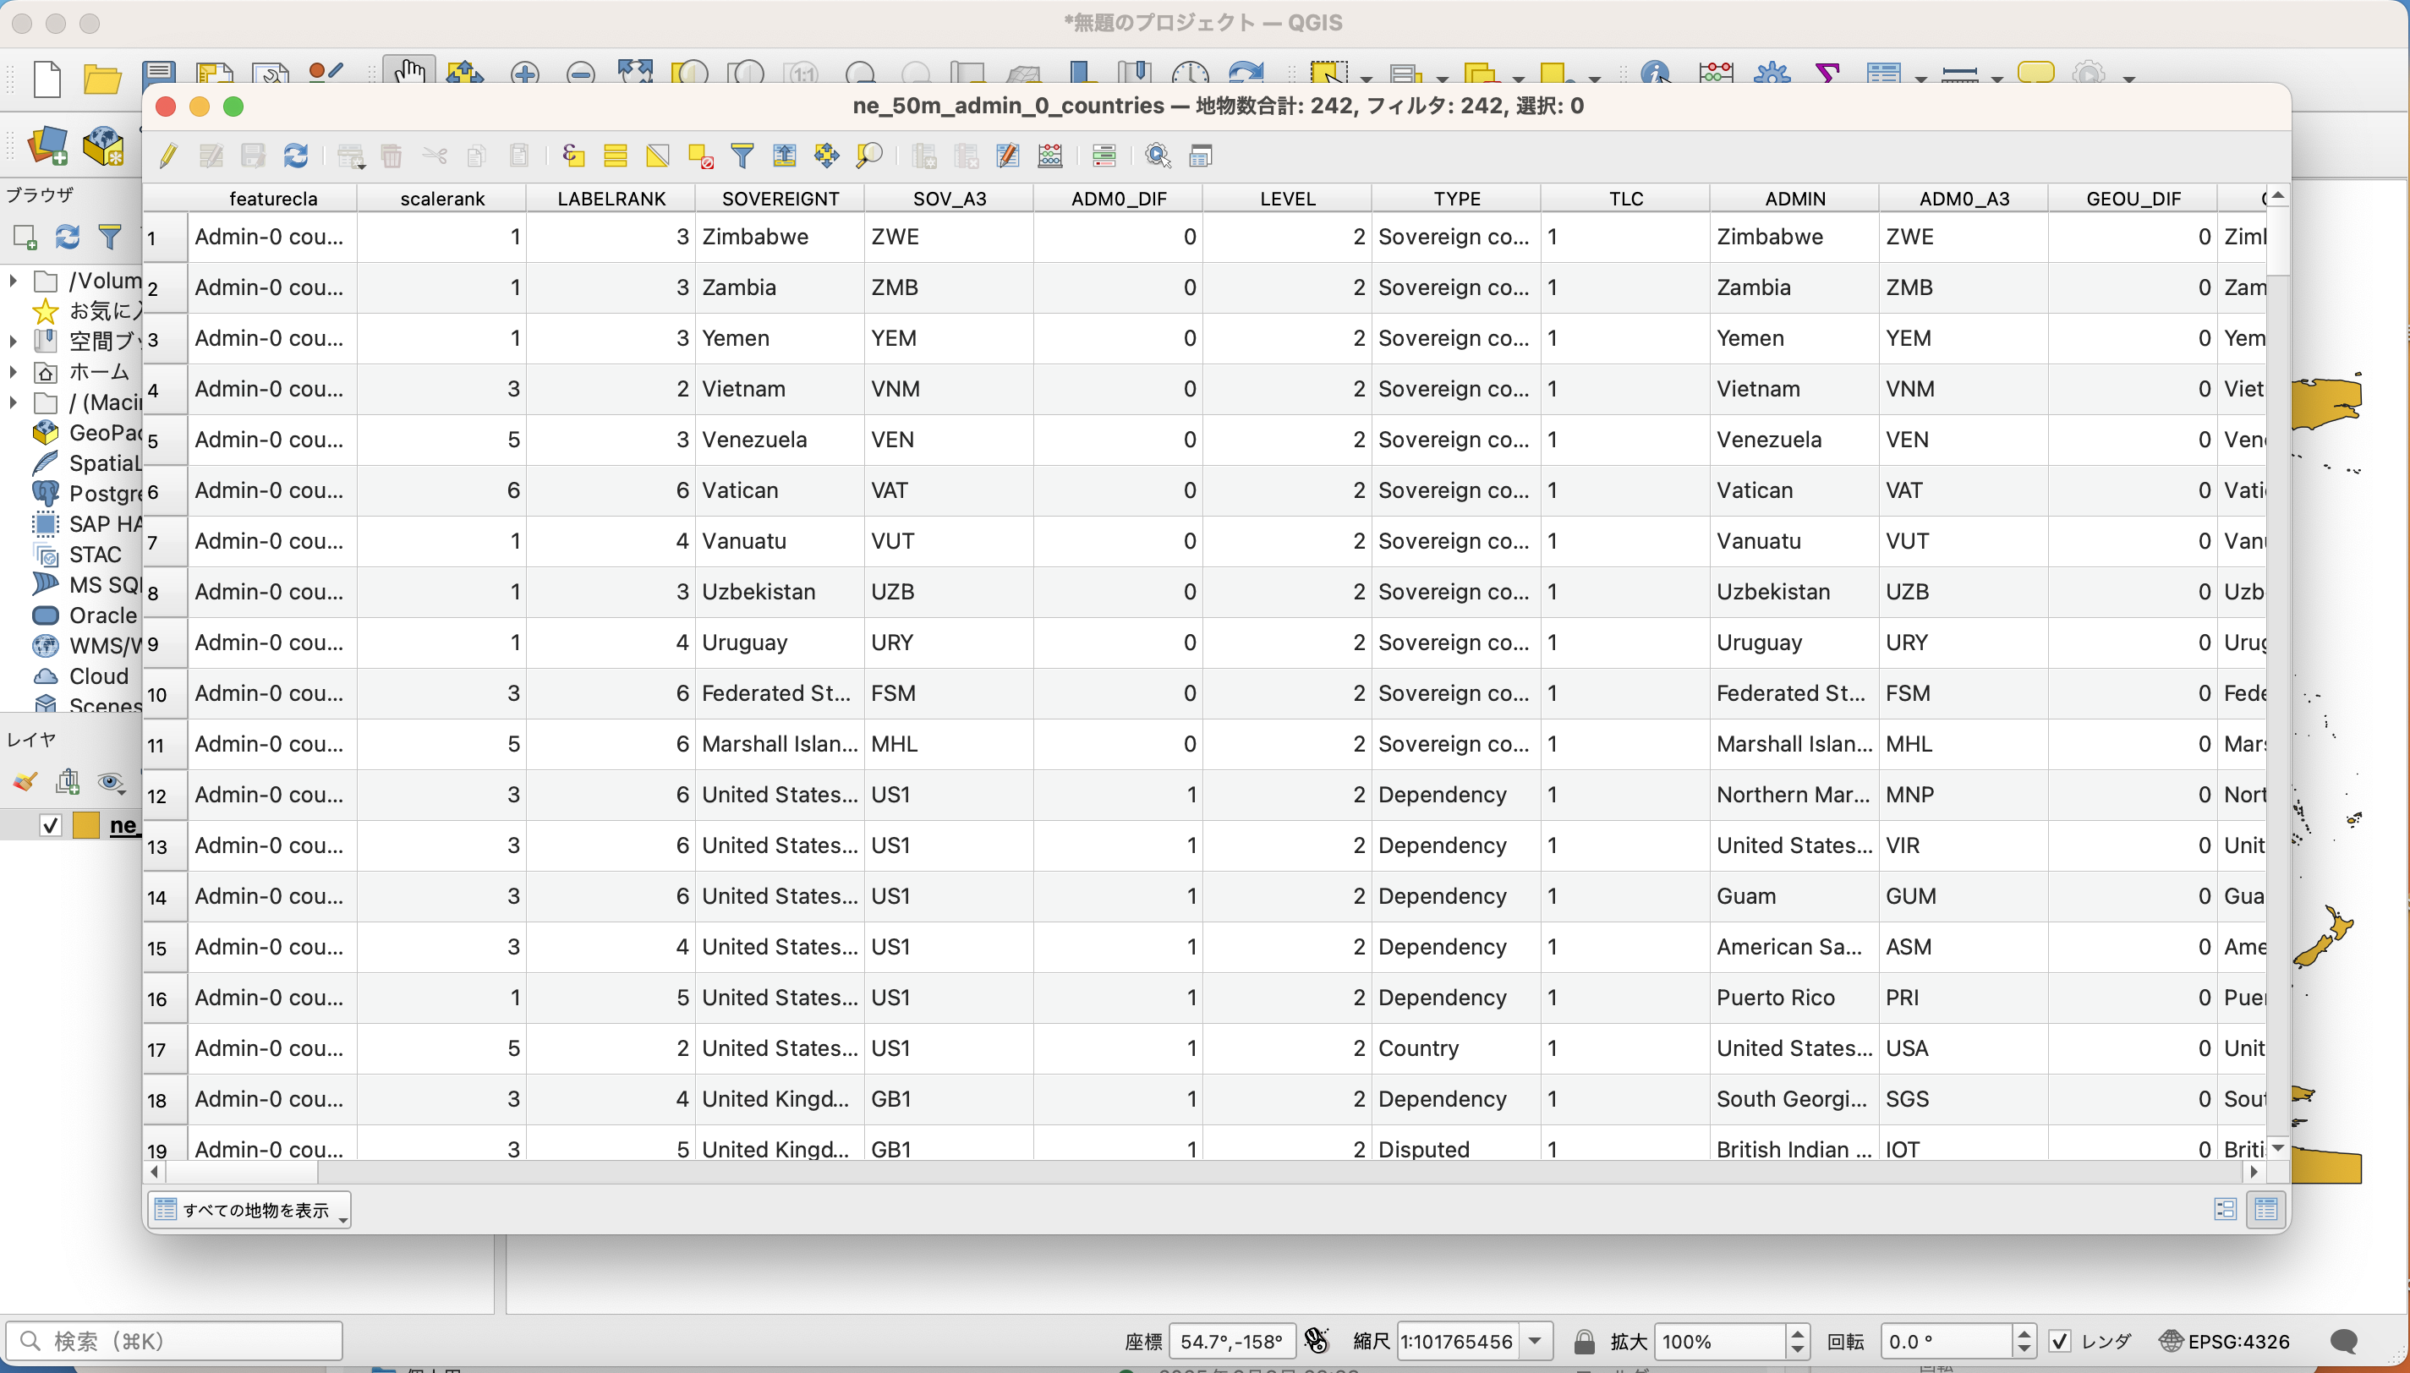Open the map scale dropdown

[1535, 1341]
